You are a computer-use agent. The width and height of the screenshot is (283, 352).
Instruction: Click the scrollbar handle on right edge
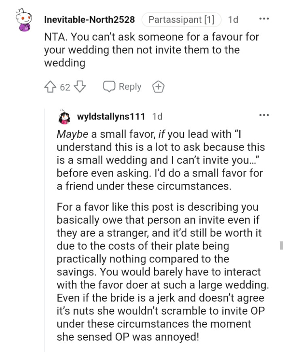(281, 245)
